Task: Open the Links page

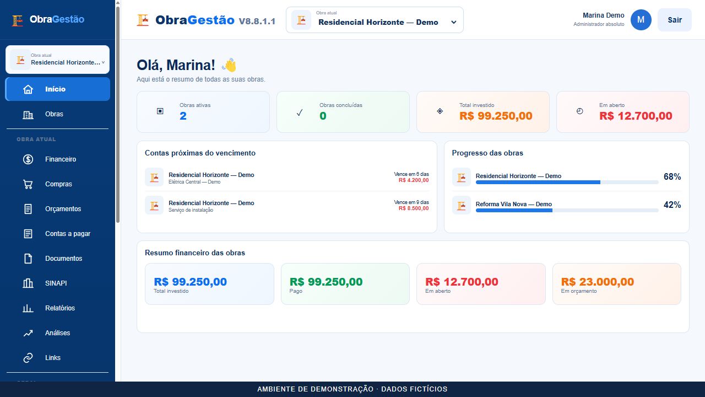Action: tap(58, 358)
